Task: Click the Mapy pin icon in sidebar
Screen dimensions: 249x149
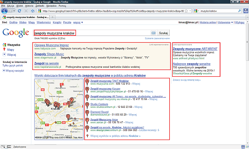Action: click(4, 49)
